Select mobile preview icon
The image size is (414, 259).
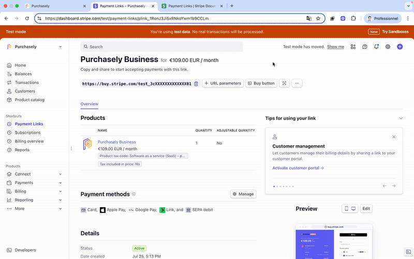click(x=346, y=209)
